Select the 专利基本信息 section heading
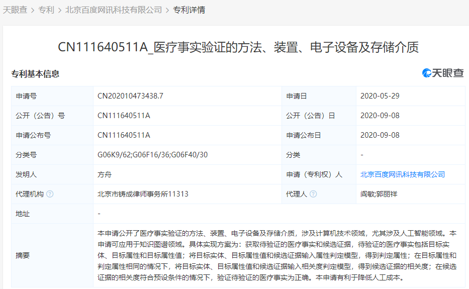The image size is (469, 289). (x=35, y=74)
